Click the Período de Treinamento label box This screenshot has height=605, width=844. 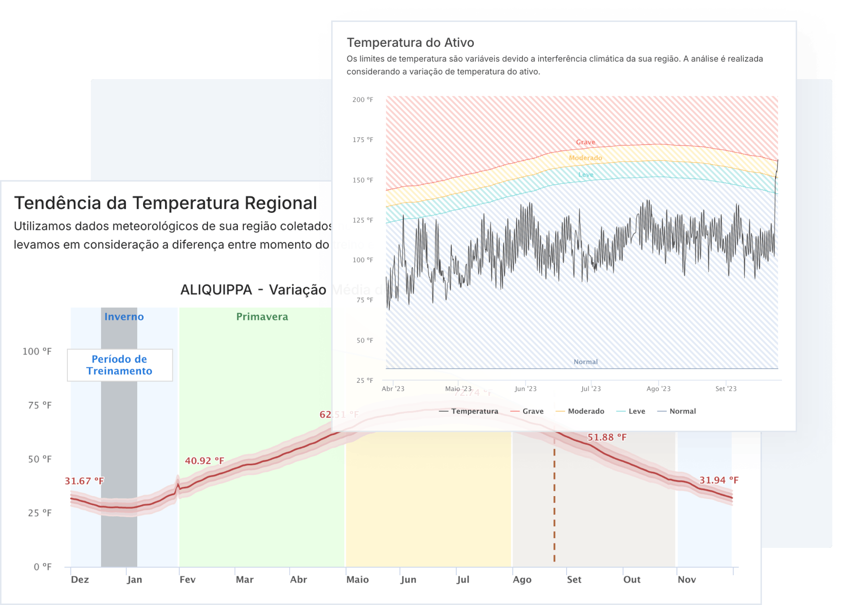[x=120, y=365]
